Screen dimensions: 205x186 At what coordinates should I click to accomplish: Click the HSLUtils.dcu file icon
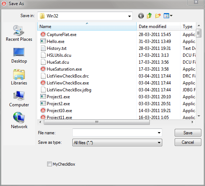[43, 55]
